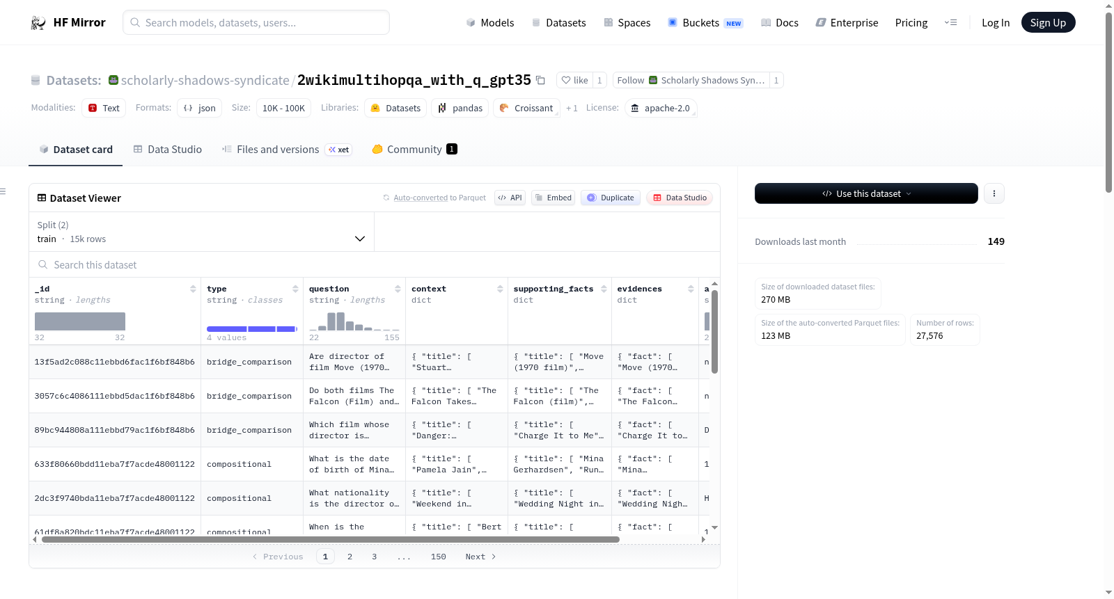Image resolution: width=1114 pixels, height=599 pixels.
Task: Click the Embed button
Action: [553, 198]
